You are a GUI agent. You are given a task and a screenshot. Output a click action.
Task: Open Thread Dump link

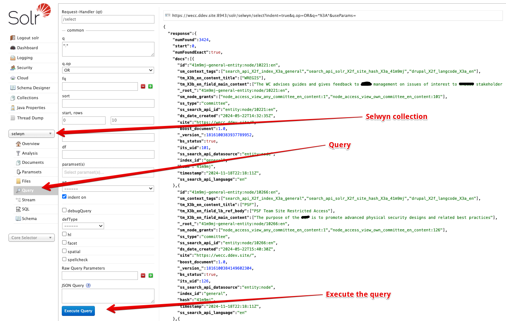(30, 118)
